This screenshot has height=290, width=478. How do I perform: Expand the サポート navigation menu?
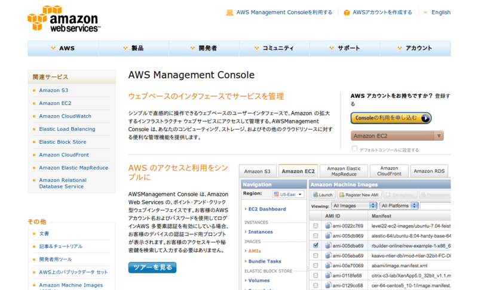point(345,48)
